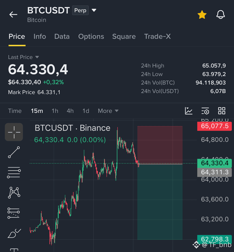This screenshot has width=234, height=252.
Task: Click the green 64,330.4 axis price label
Action: click(x=214, y=163)
